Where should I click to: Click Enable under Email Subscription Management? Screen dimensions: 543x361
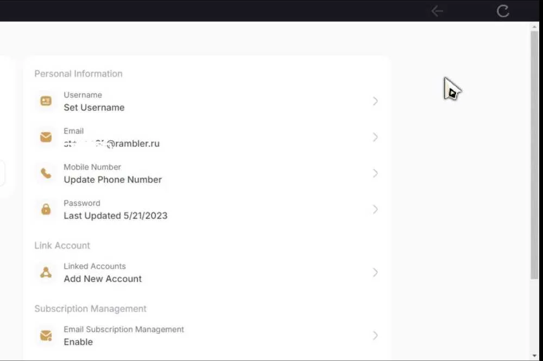(78, 342)
